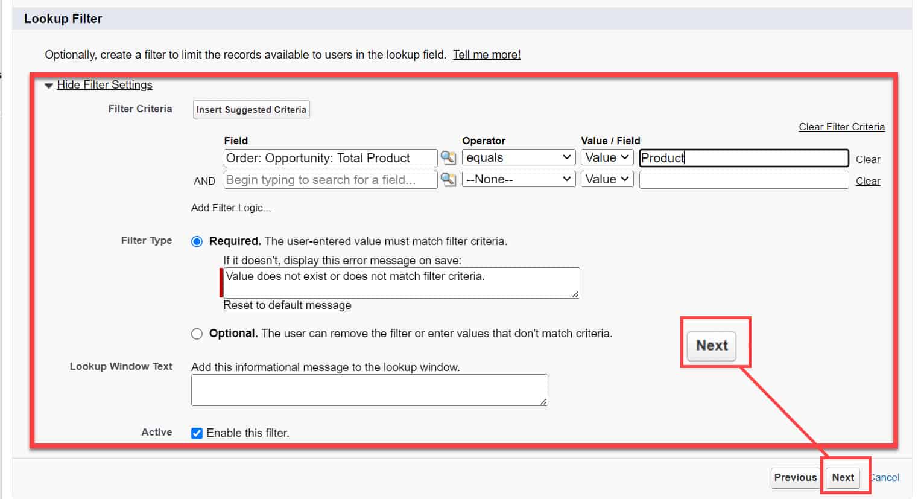Image resolution: width=921 pixels, height=499 pixels.
Task: Uncheck Enable this filter
Action: [197, 433]
